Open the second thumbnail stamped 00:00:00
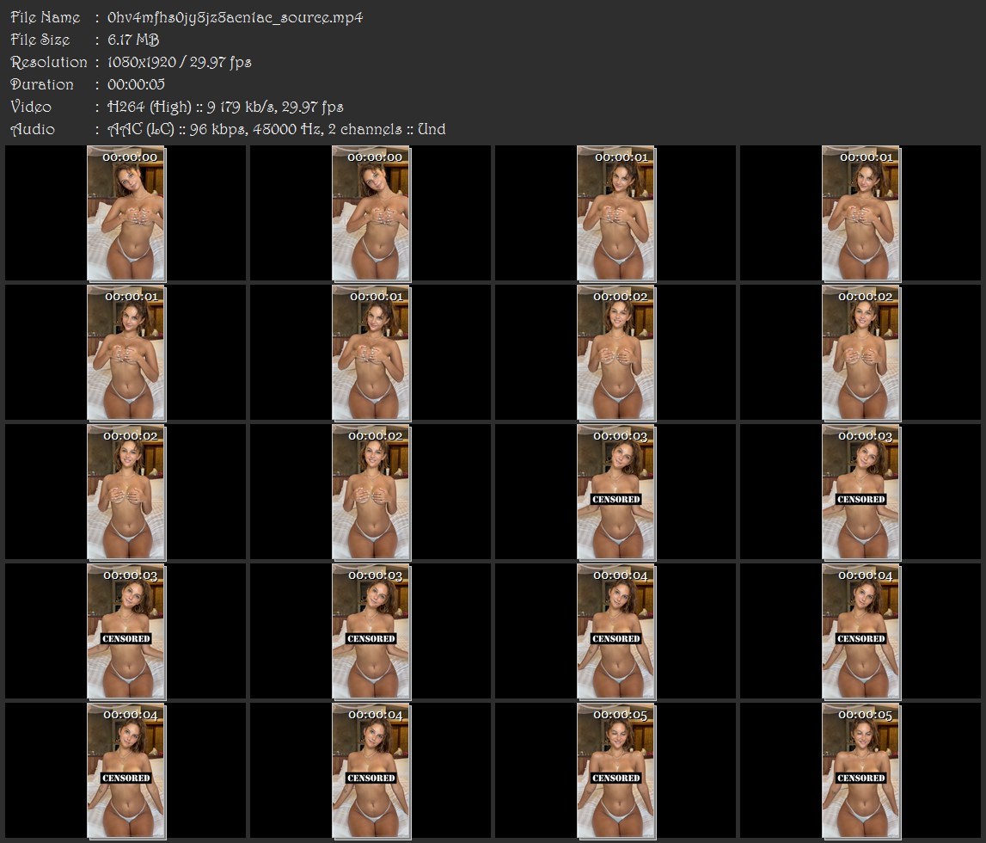The image size is (986, 843). click(x=371, y=213)
